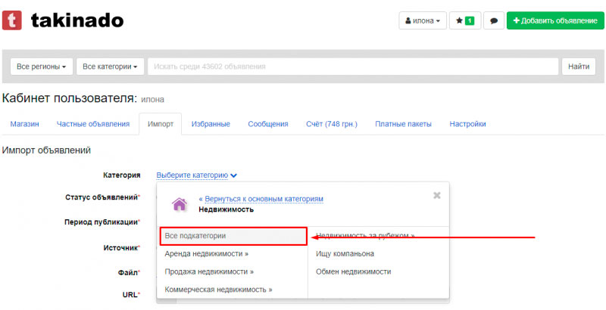Open the messages chat bubble icon
Image resolution: width=606 pixels, height=310 pixels.
coord(494,21)
